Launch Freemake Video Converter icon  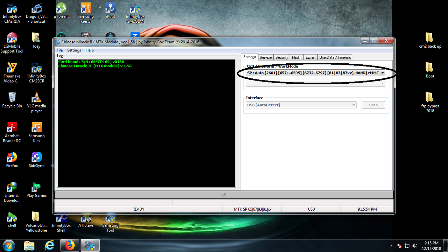pos(12,72)
